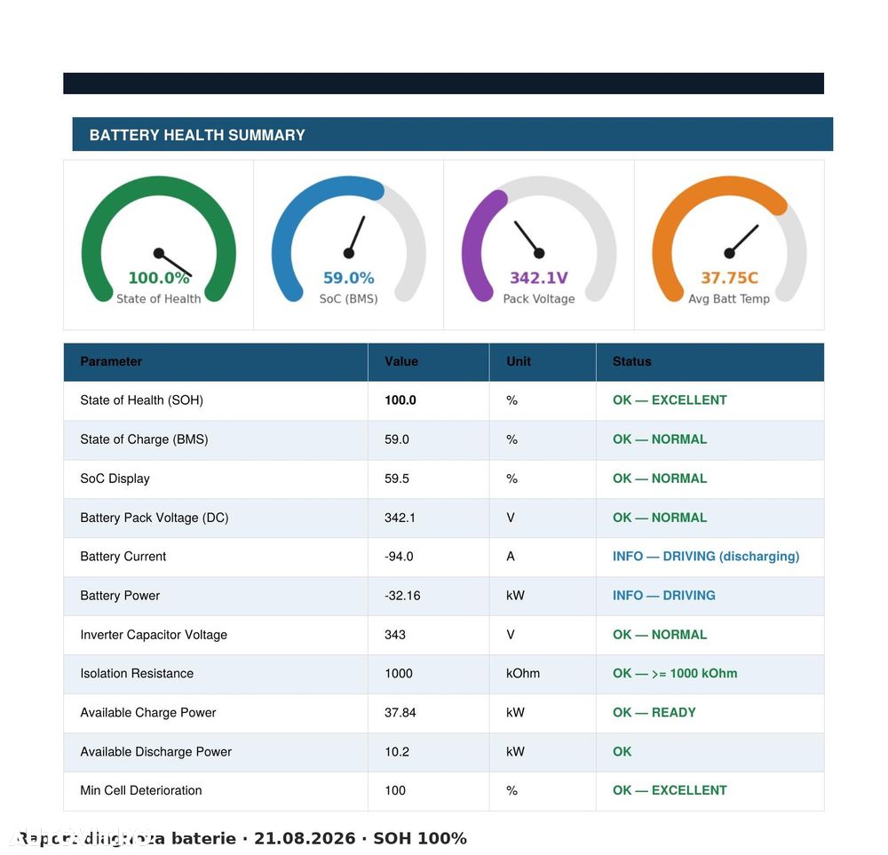
Task: Select the purple Pack Voltage gauge
Action: 539,240
